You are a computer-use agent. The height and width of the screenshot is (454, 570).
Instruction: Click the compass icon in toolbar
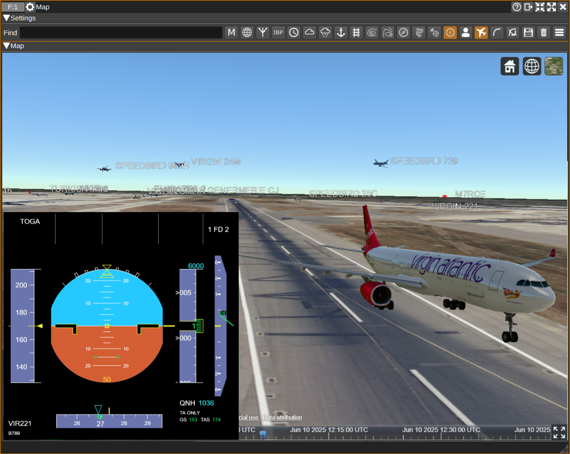(x=403, y=32)
